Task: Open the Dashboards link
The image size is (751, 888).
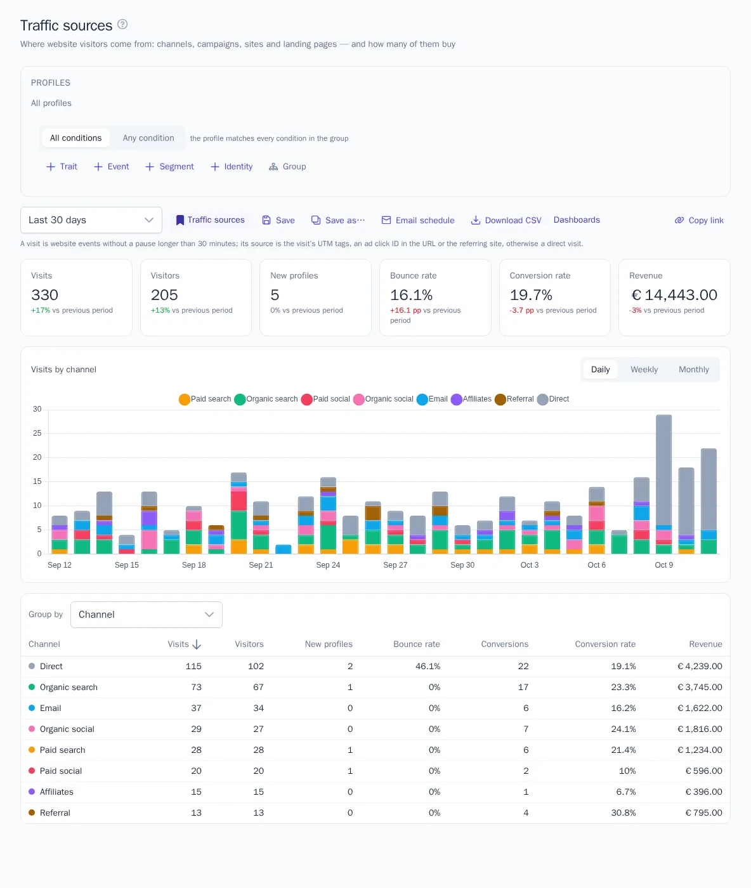Action: point(577,220)
